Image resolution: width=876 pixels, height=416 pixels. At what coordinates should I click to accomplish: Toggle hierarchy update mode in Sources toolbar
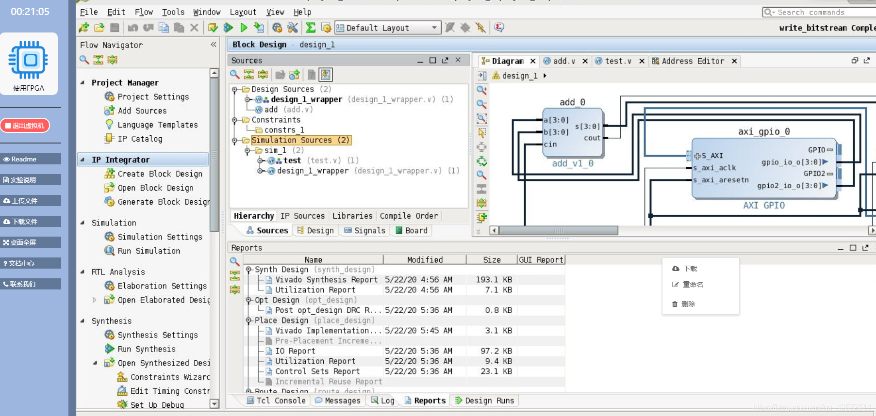[x=326, y=75]
